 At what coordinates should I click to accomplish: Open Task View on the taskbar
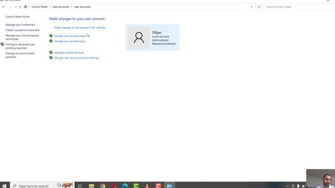point(80,186)
